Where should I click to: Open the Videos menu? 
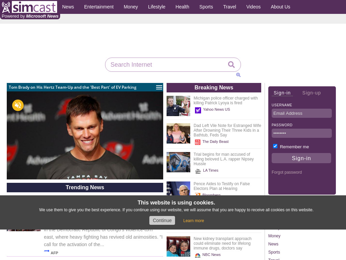coord(253,7)
